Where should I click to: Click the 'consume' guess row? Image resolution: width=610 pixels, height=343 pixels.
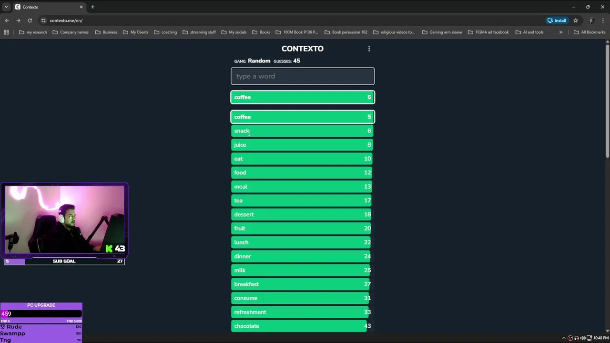point(303,298)
